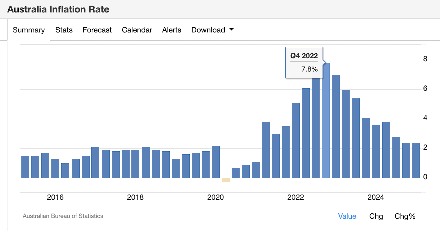Click the y-axis label 8
Viewport: 440px width, 231px height.
point(425,59)
